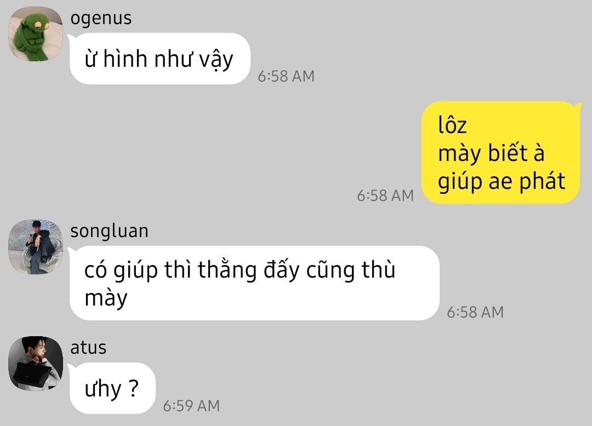Viewport: 592px width, 426px height.
Task: Tap the question mark in atus's message
Action: pyautogui.click(x=133, y=388)
